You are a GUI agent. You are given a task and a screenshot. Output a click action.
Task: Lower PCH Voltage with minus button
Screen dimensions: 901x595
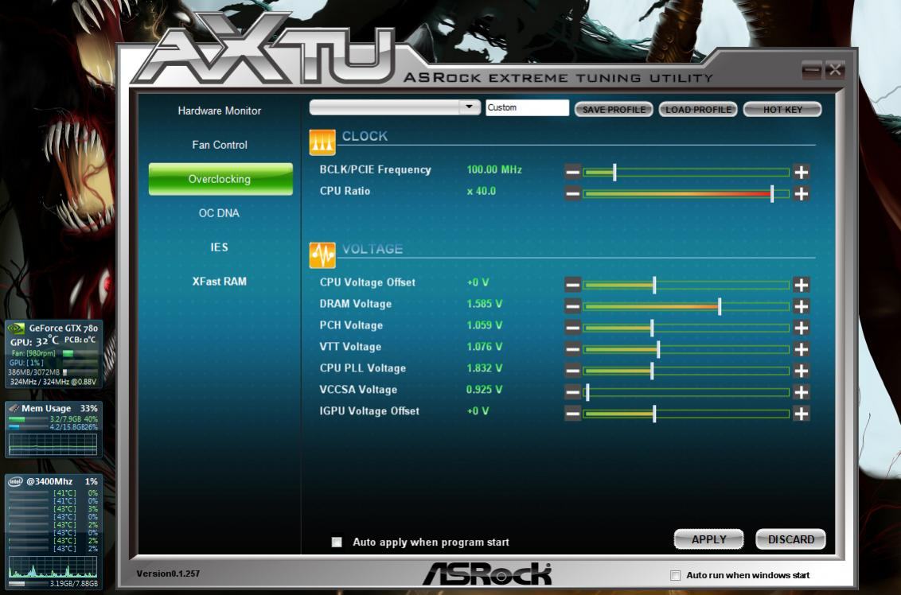(x=572, y=328)
